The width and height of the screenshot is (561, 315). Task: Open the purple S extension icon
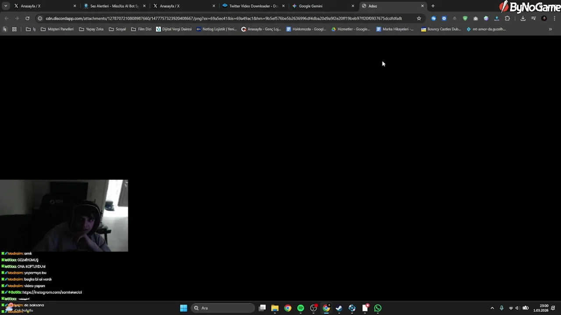(486, 18)
